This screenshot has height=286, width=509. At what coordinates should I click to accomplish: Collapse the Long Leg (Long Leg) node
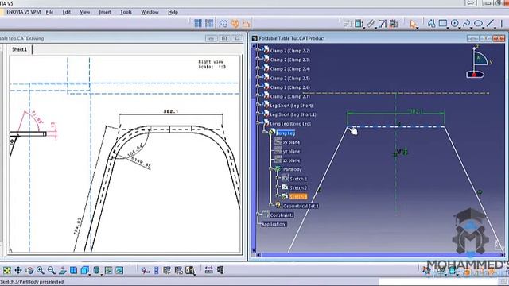[258, 122]
